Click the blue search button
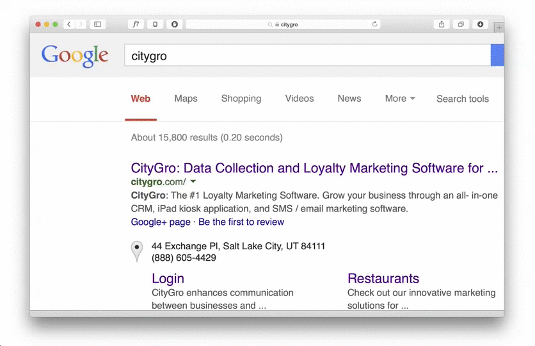Screen dimensions: 535x346 click(497, 55)
